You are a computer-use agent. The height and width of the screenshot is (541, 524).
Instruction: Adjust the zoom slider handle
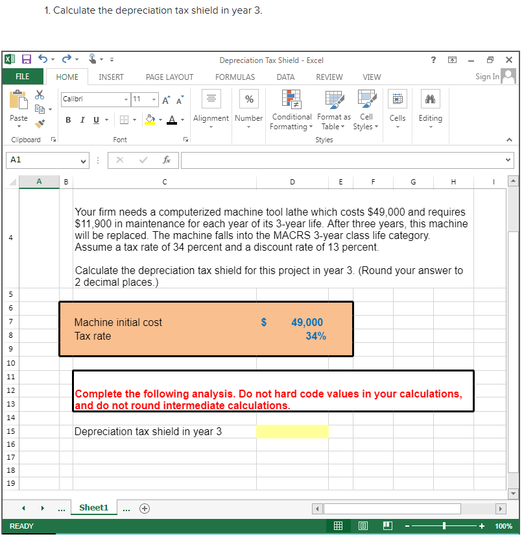(x=444, y=526)
